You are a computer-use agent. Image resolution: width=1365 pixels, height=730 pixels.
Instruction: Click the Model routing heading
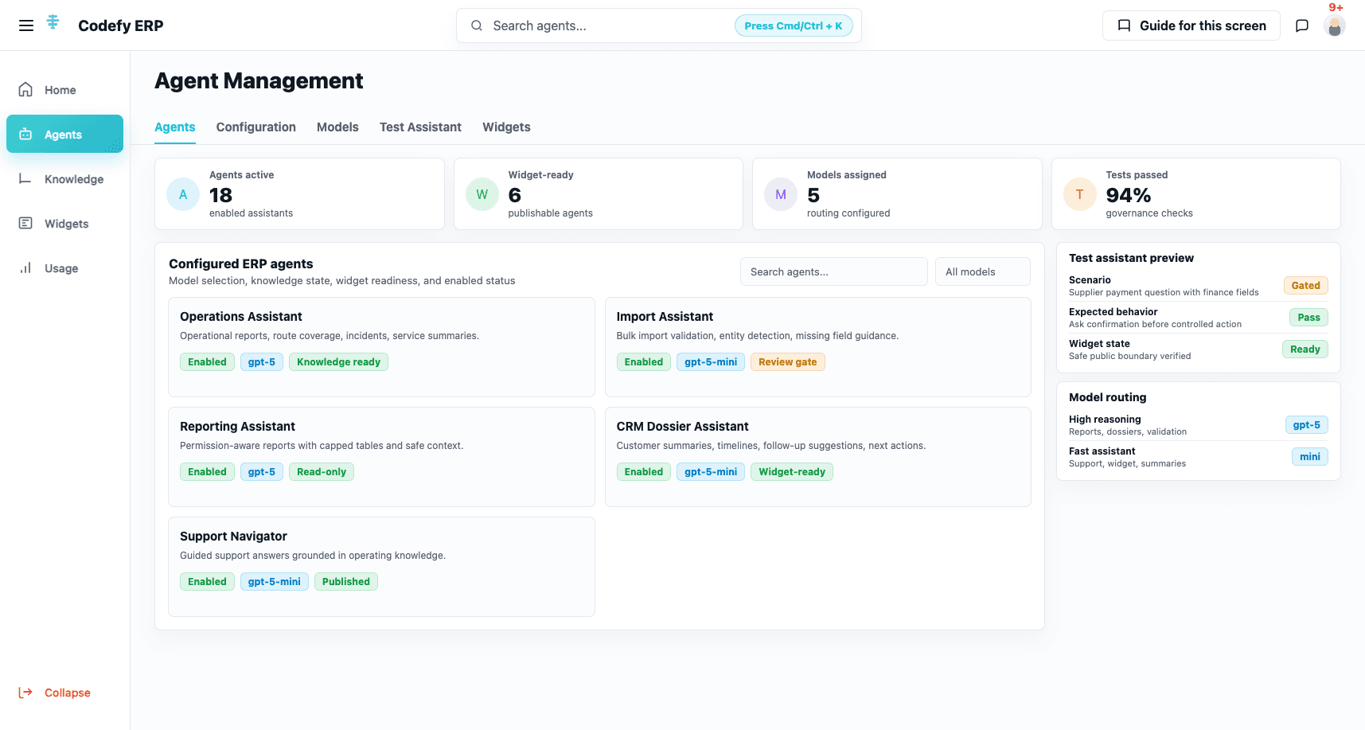[1108, 397]
